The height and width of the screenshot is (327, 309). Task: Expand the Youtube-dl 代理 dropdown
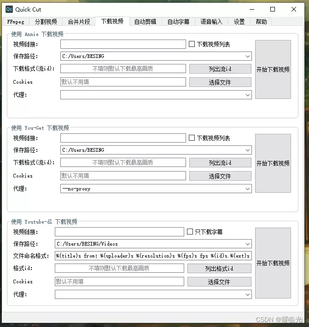(x=248, y=294)
